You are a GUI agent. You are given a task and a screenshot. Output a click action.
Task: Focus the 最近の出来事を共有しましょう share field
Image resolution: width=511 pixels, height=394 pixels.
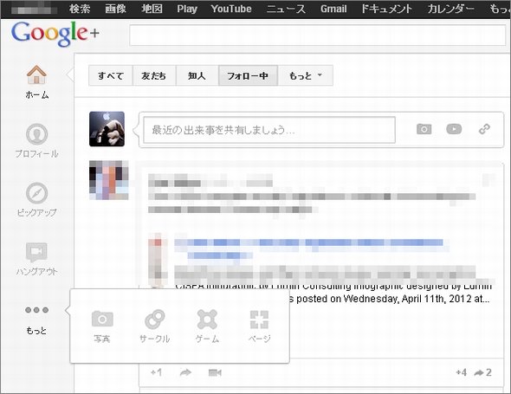pyautogui.click(x=269, y=130)
